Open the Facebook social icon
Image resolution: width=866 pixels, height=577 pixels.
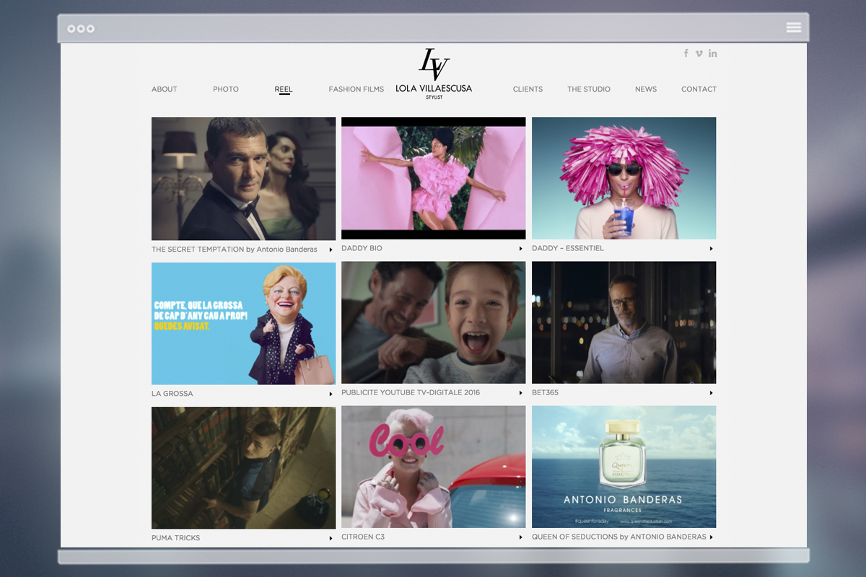coord(686,53)
